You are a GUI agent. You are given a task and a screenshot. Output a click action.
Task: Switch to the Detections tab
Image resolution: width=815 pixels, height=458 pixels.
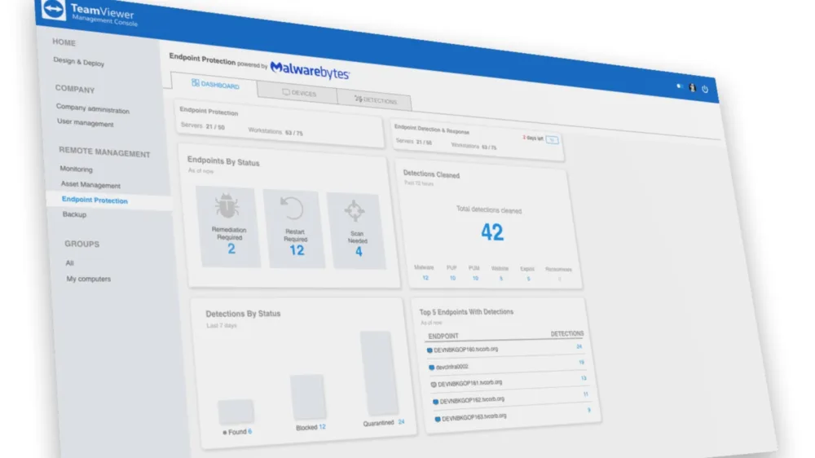point(375,99)
